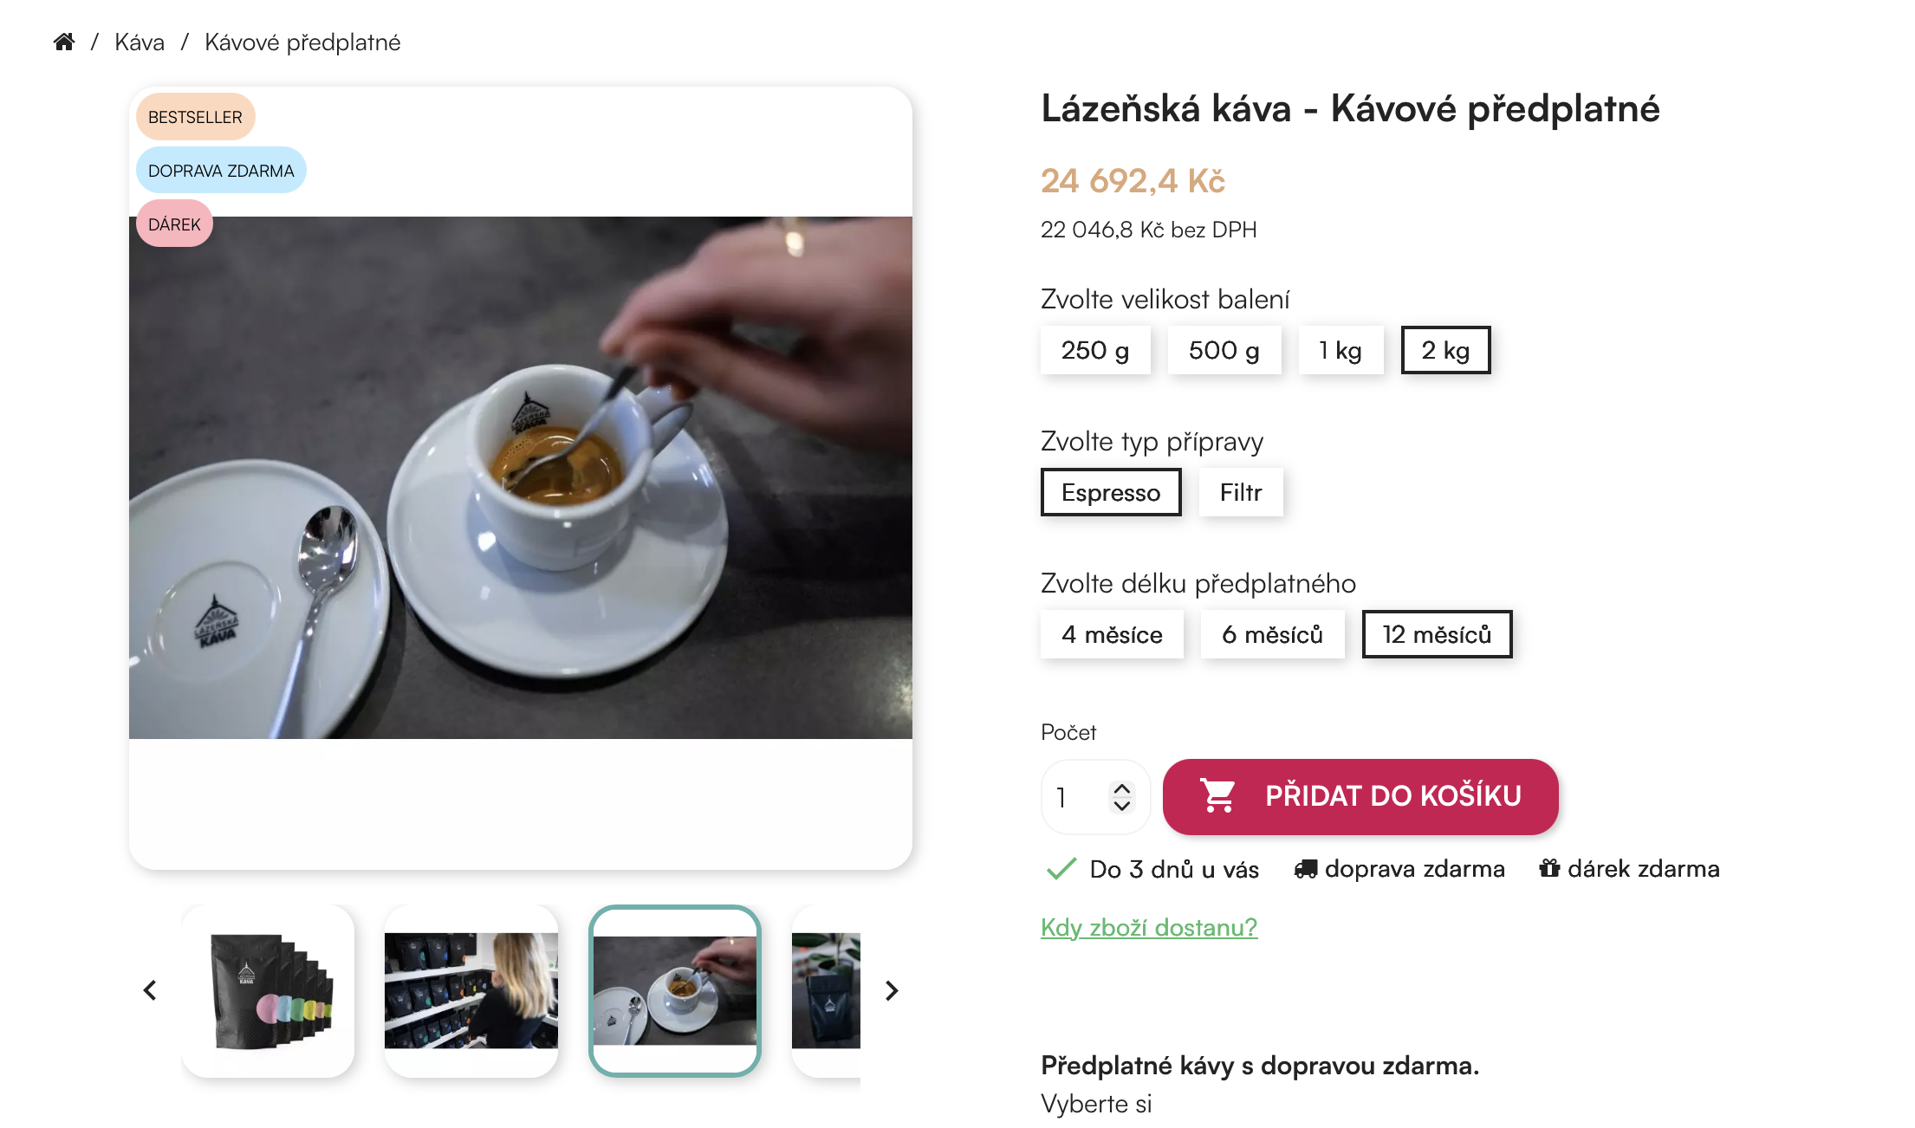Increase quantity with the up arrow
This screenshot has height=1128, width=1915.
[1122, 788]
